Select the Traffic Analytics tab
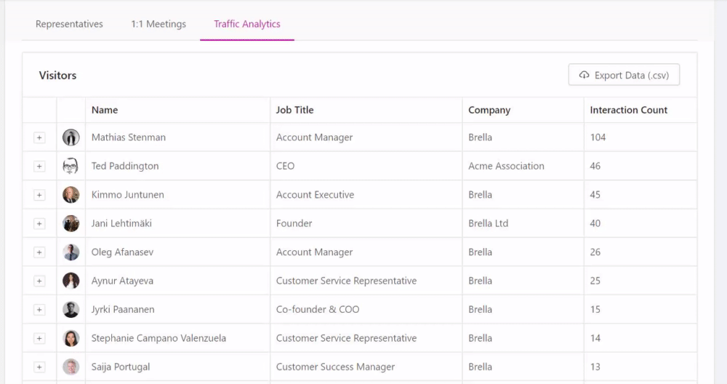The image size is (727, 384). tap(247, 24)
